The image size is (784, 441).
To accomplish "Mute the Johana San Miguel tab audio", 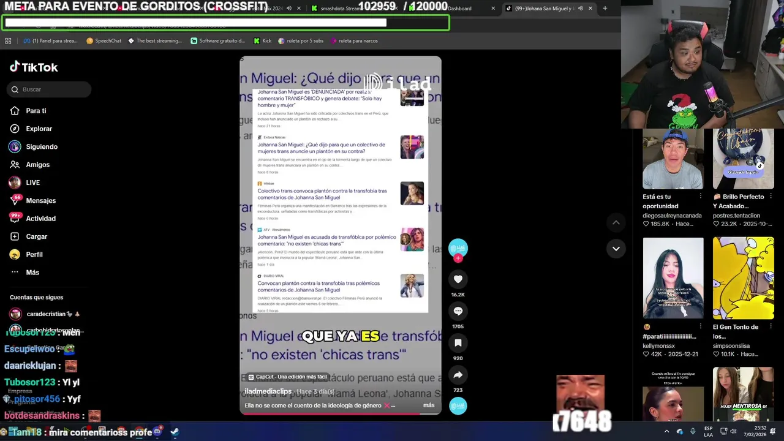I will coord(580,9).
